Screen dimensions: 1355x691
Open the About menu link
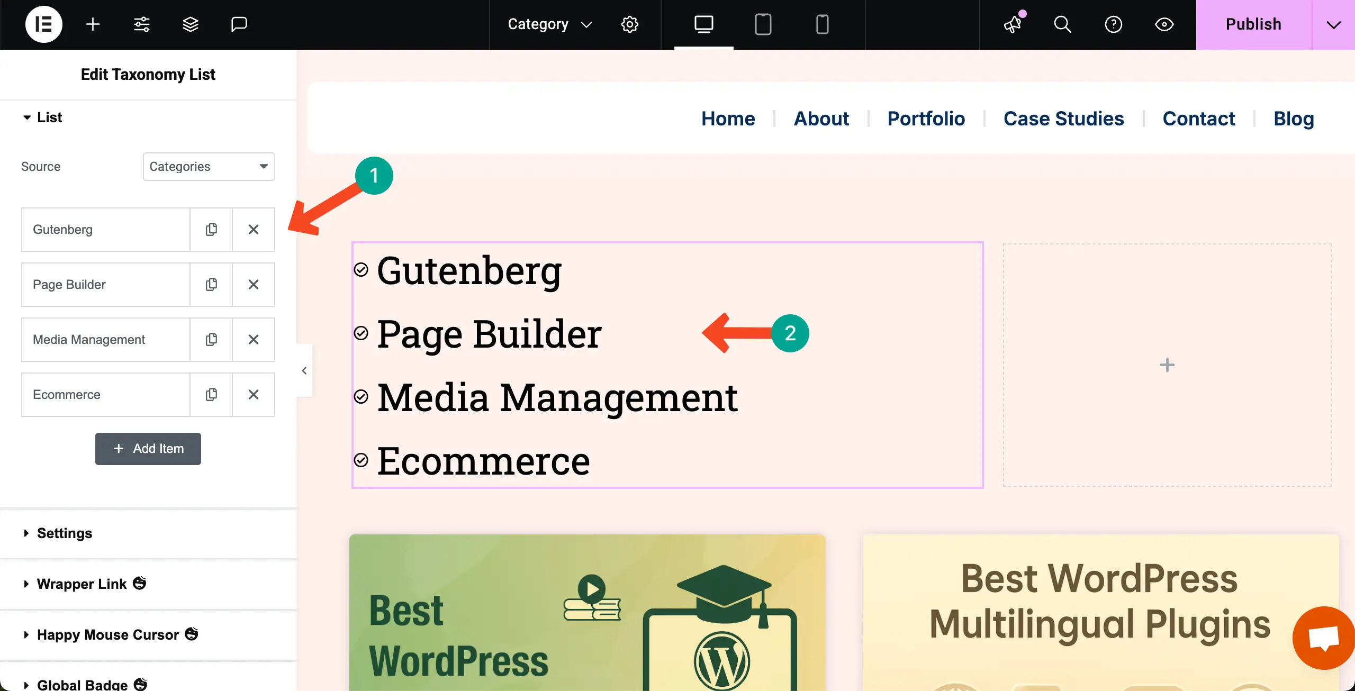point(821,119)
